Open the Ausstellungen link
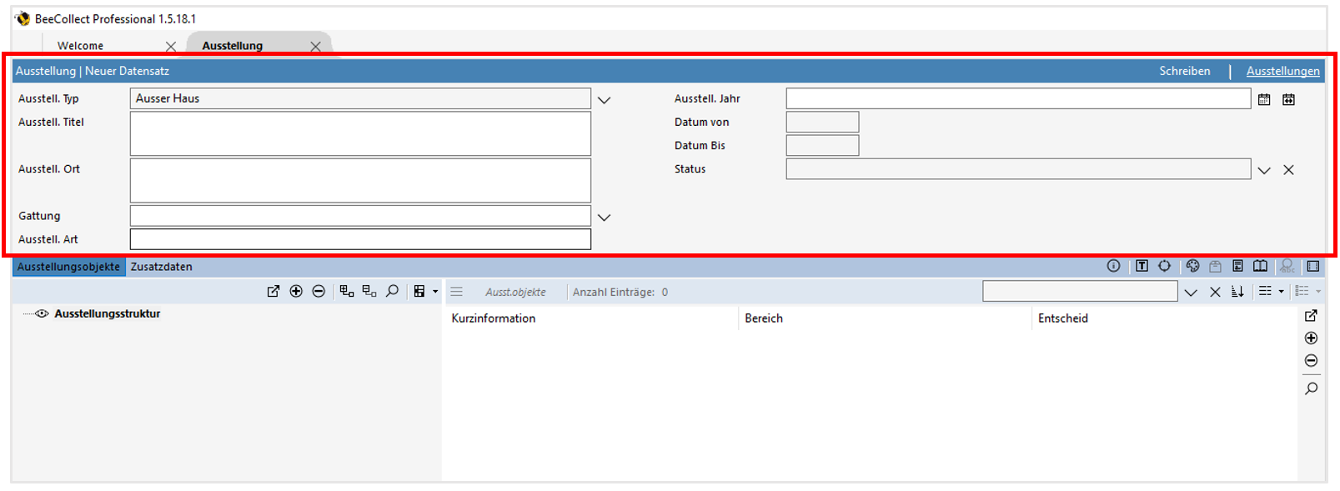The width and height of the screenshot is (1340, 491). click(x=1282, y=71)
